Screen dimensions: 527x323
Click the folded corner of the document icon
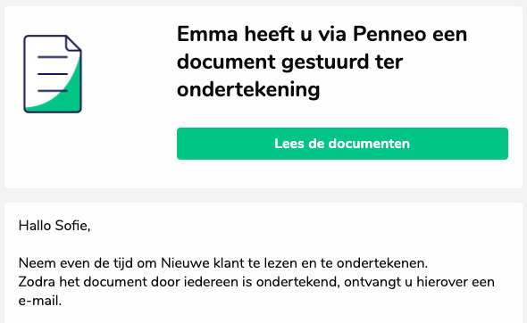click(73, 44)
